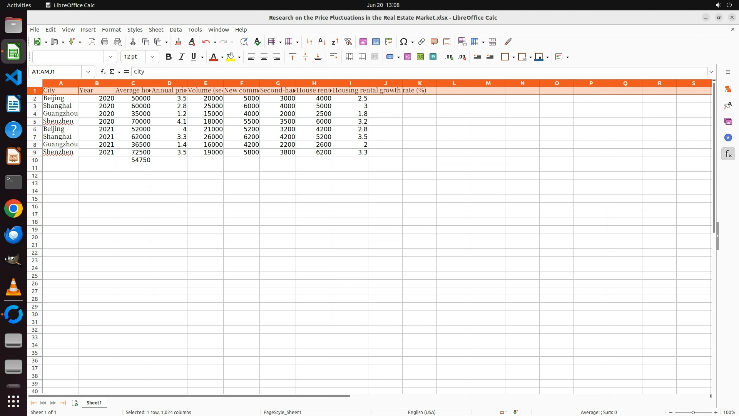The width and height of the screenshot is (739, 416).
Task: Expand the Name Box dropdown
Action: click(x=88, y=72)
